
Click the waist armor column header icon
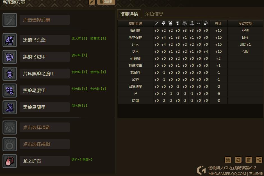185,23
